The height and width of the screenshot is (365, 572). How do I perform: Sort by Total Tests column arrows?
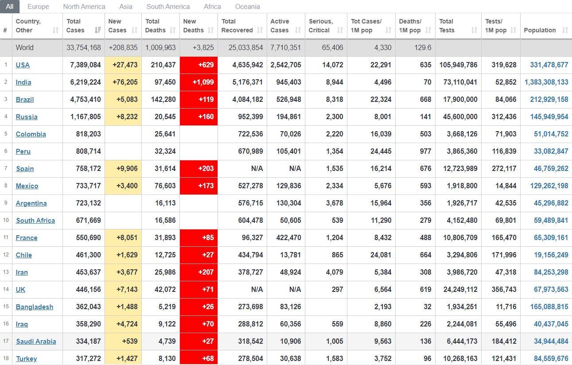click(x=474, y=30)
